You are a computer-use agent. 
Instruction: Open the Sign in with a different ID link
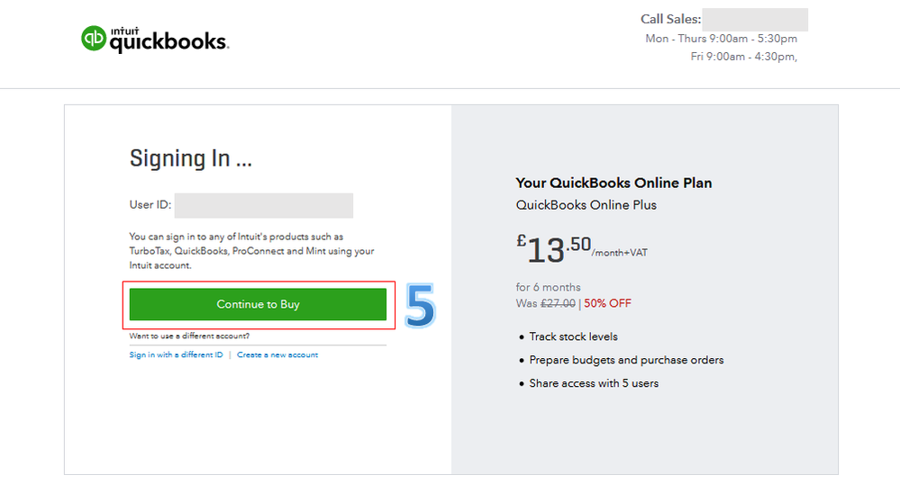177,355
